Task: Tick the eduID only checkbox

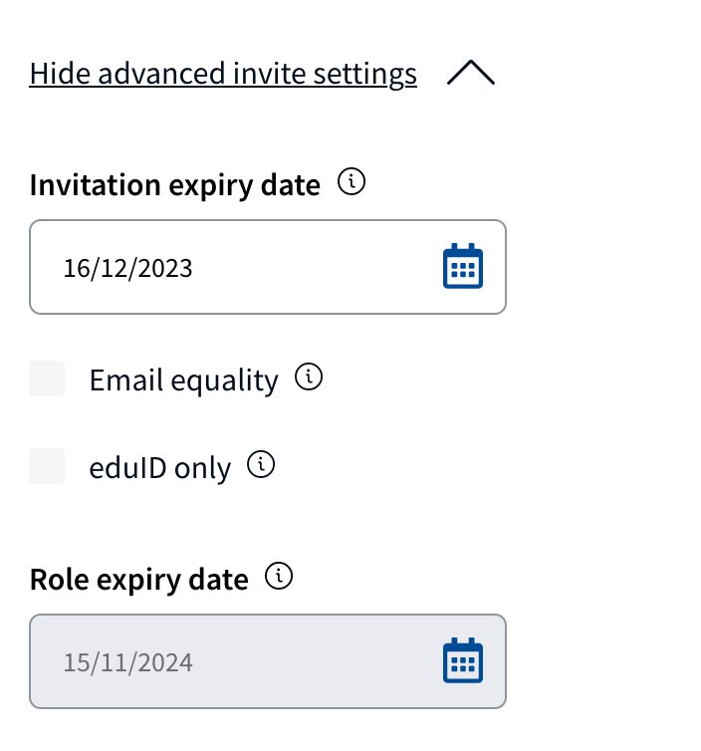Action: tap(47, 466)
